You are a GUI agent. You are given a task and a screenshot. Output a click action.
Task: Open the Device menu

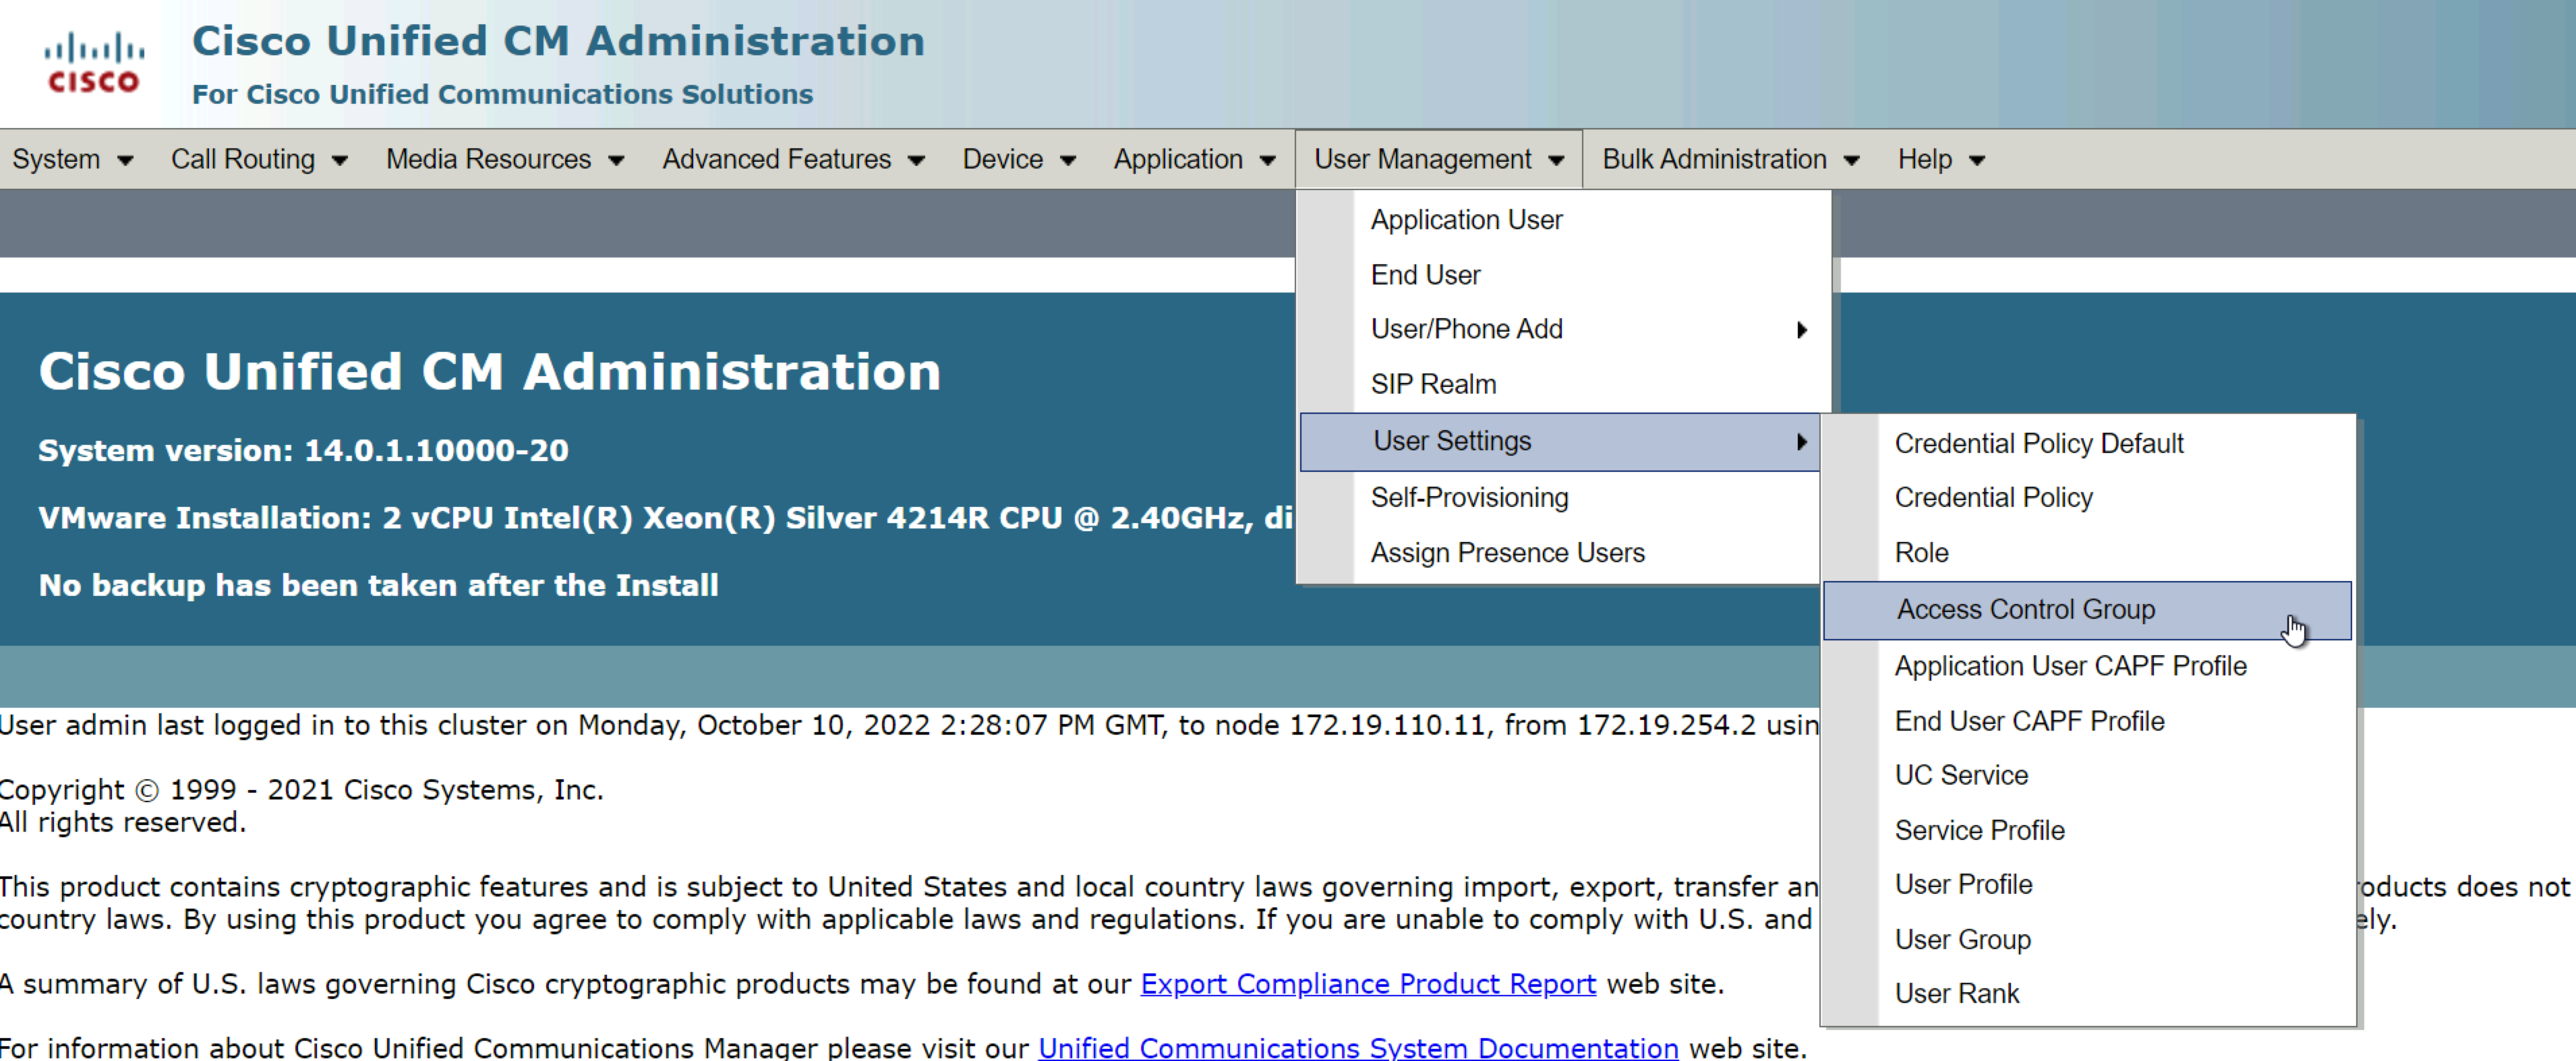[x=1019, y=159]
